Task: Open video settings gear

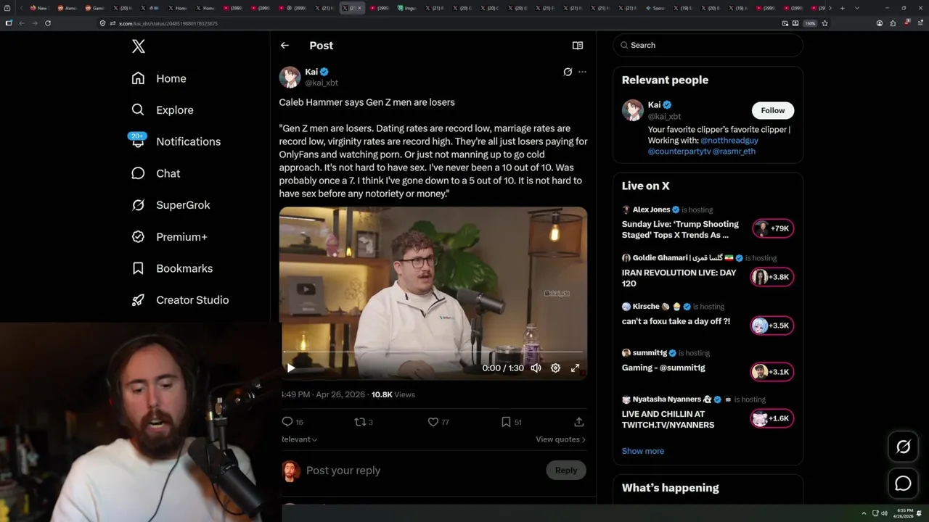Action: click(x=555, y=368)
